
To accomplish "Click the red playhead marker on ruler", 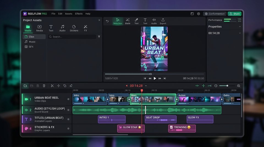I will [142, 91].
